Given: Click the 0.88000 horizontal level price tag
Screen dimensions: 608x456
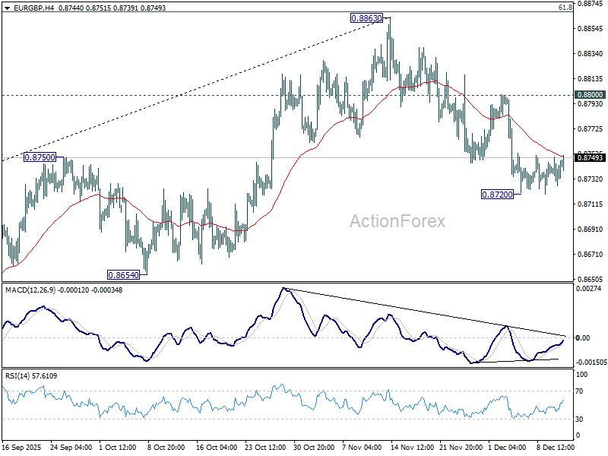Looking at the screenshot, I should click(590, 94).
